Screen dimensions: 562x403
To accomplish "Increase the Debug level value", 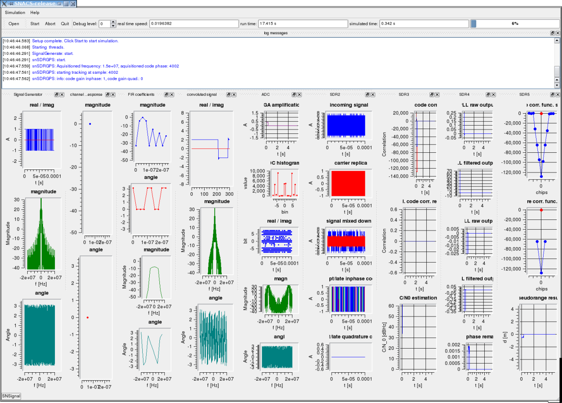I will click(x=113, y=22).
